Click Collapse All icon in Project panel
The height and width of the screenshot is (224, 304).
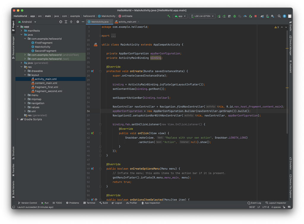(71, 22)
